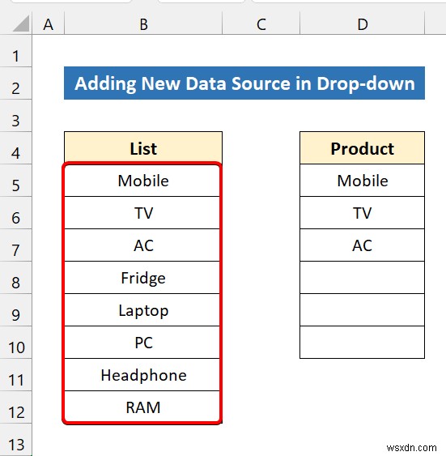Click the Select All corner triangle
Screen dimensions: 446x456
pos(21,23)
